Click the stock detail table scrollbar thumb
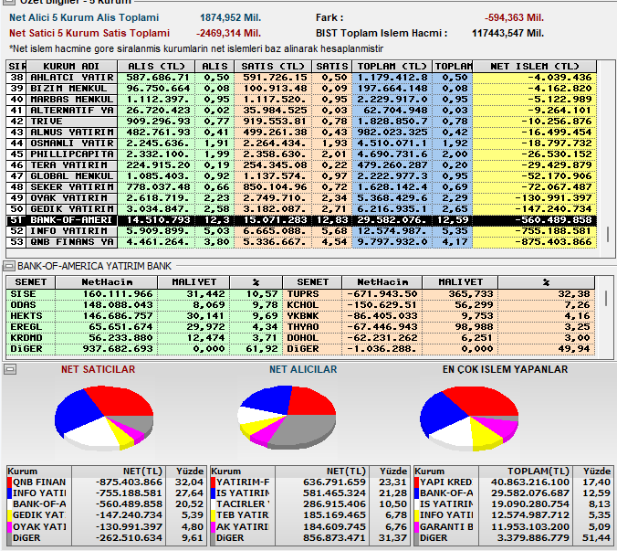617x551 pixels. click(x=606, y=298)
